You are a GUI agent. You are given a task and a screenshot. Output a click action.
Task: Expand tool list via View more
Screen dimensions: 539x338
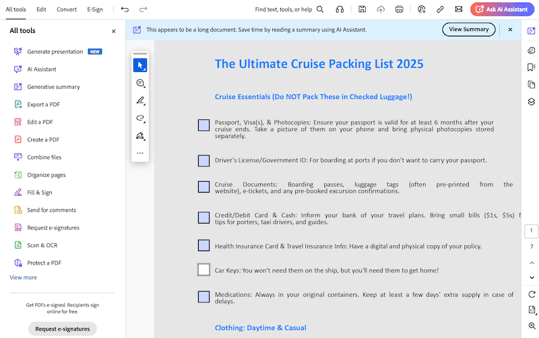click(24, 277)
